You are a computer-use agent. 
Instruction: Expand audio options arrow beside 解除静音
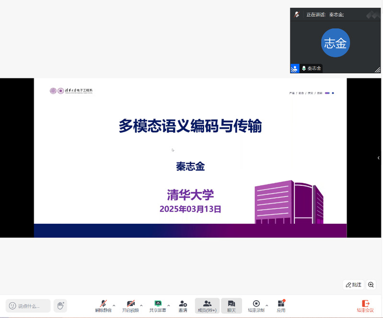(x=114, y=306)
